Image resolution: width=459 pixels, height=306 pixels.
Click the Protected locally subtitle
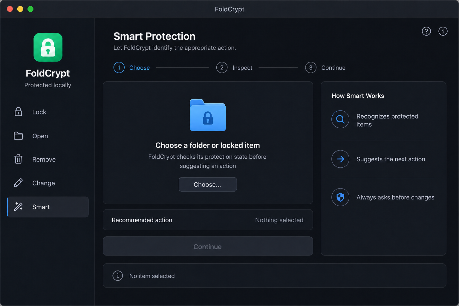(48, 85)
